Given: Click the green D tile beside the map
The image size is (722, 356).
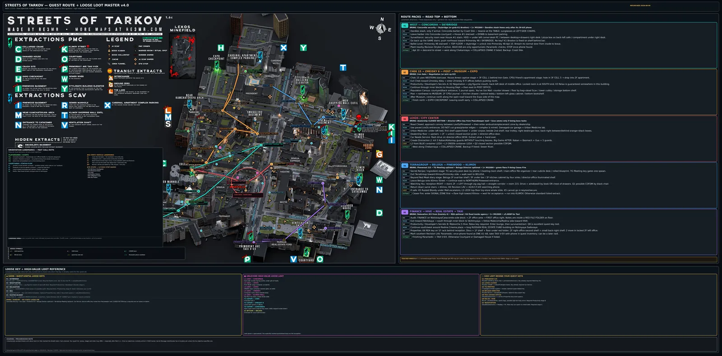Looking at the screenshot, I should (x=379, y=213).
